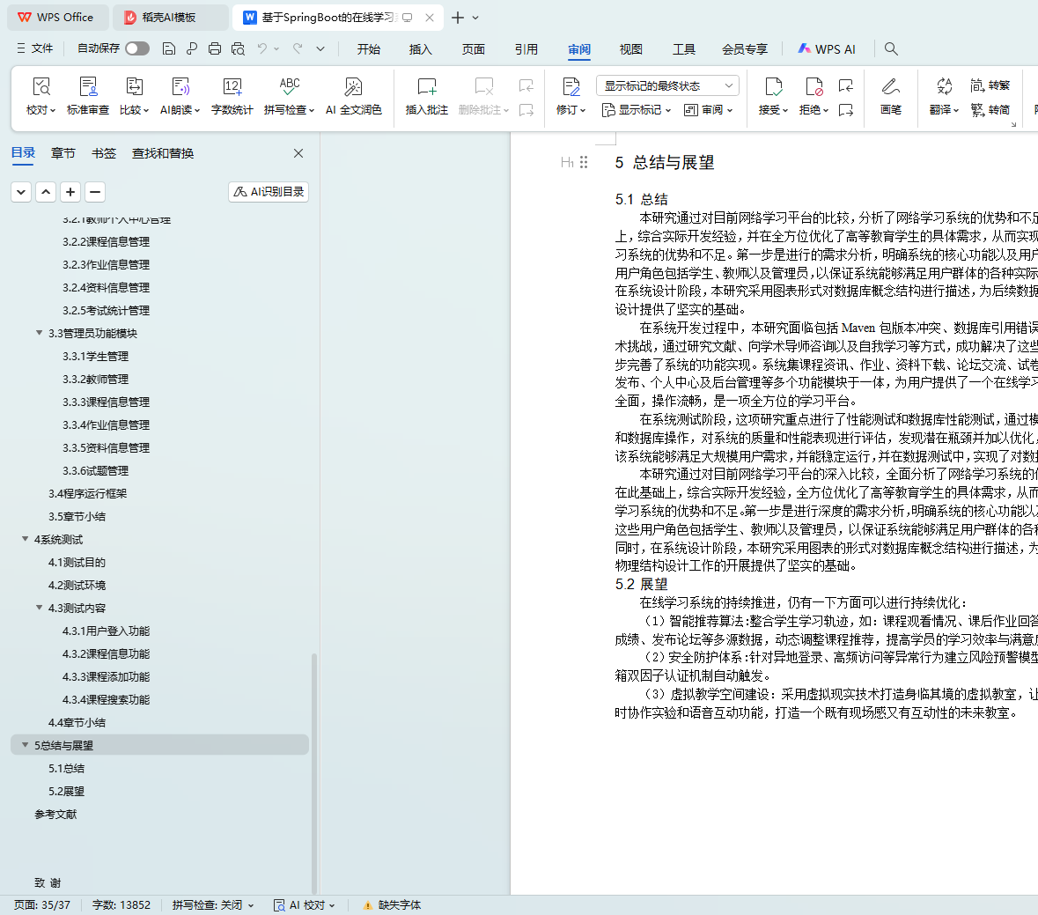Click the 校对 proofreading icon
The width and height of the screenshot is (1038, 915).
point(40,87)
